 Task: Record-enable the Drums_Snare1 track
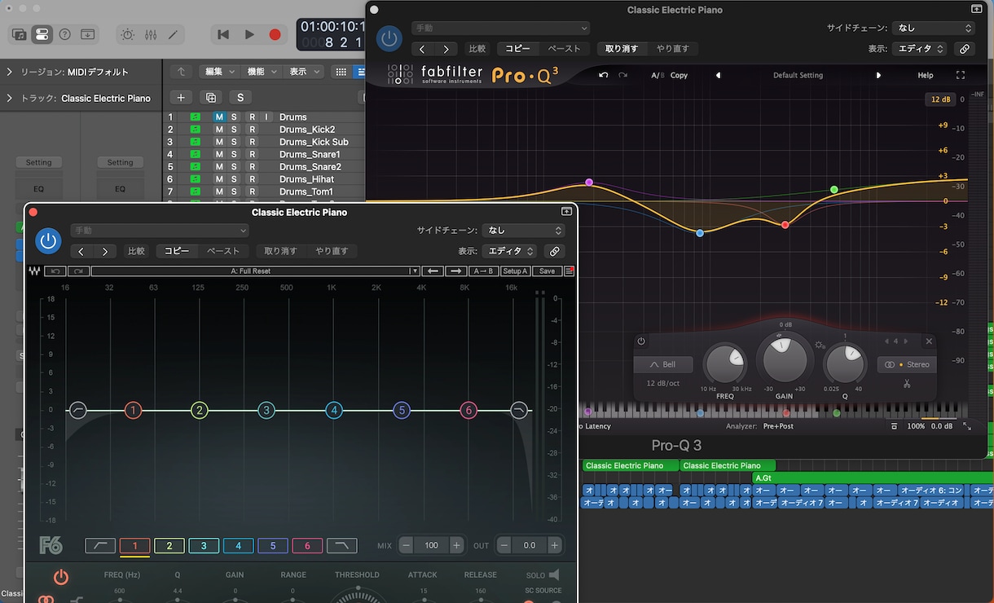coord(253,154)
